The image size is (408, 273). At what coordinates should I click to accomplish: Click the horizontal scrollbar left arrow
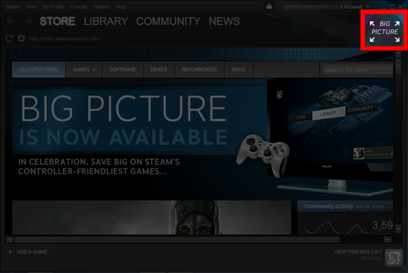coord(10,239)
